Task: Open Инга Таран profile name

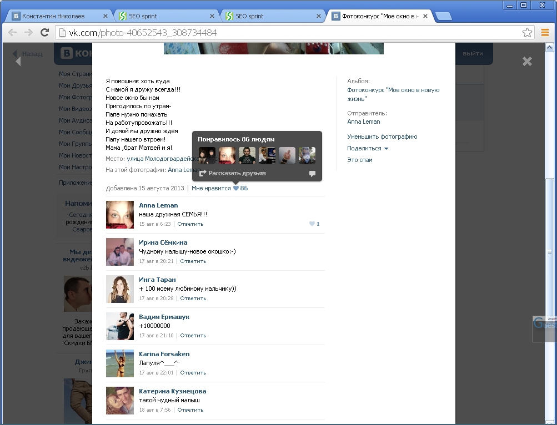Action: coord(157,280)
